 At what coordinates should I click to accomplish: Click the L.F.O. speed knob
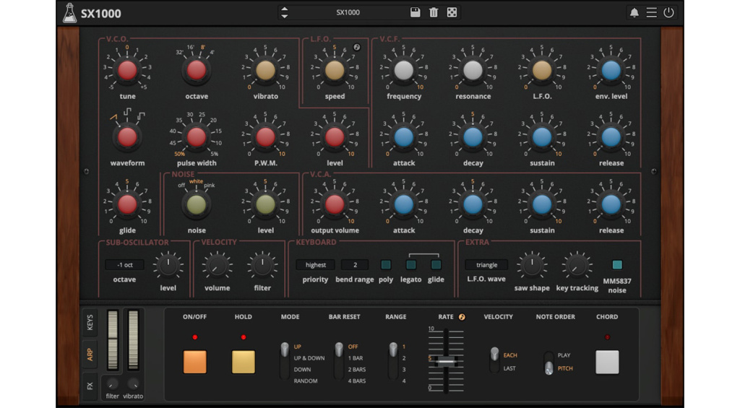point(335,70)
